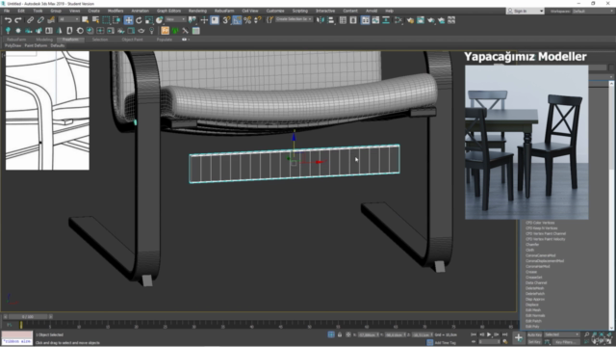Open the Rendering menu

pos(197,11)
